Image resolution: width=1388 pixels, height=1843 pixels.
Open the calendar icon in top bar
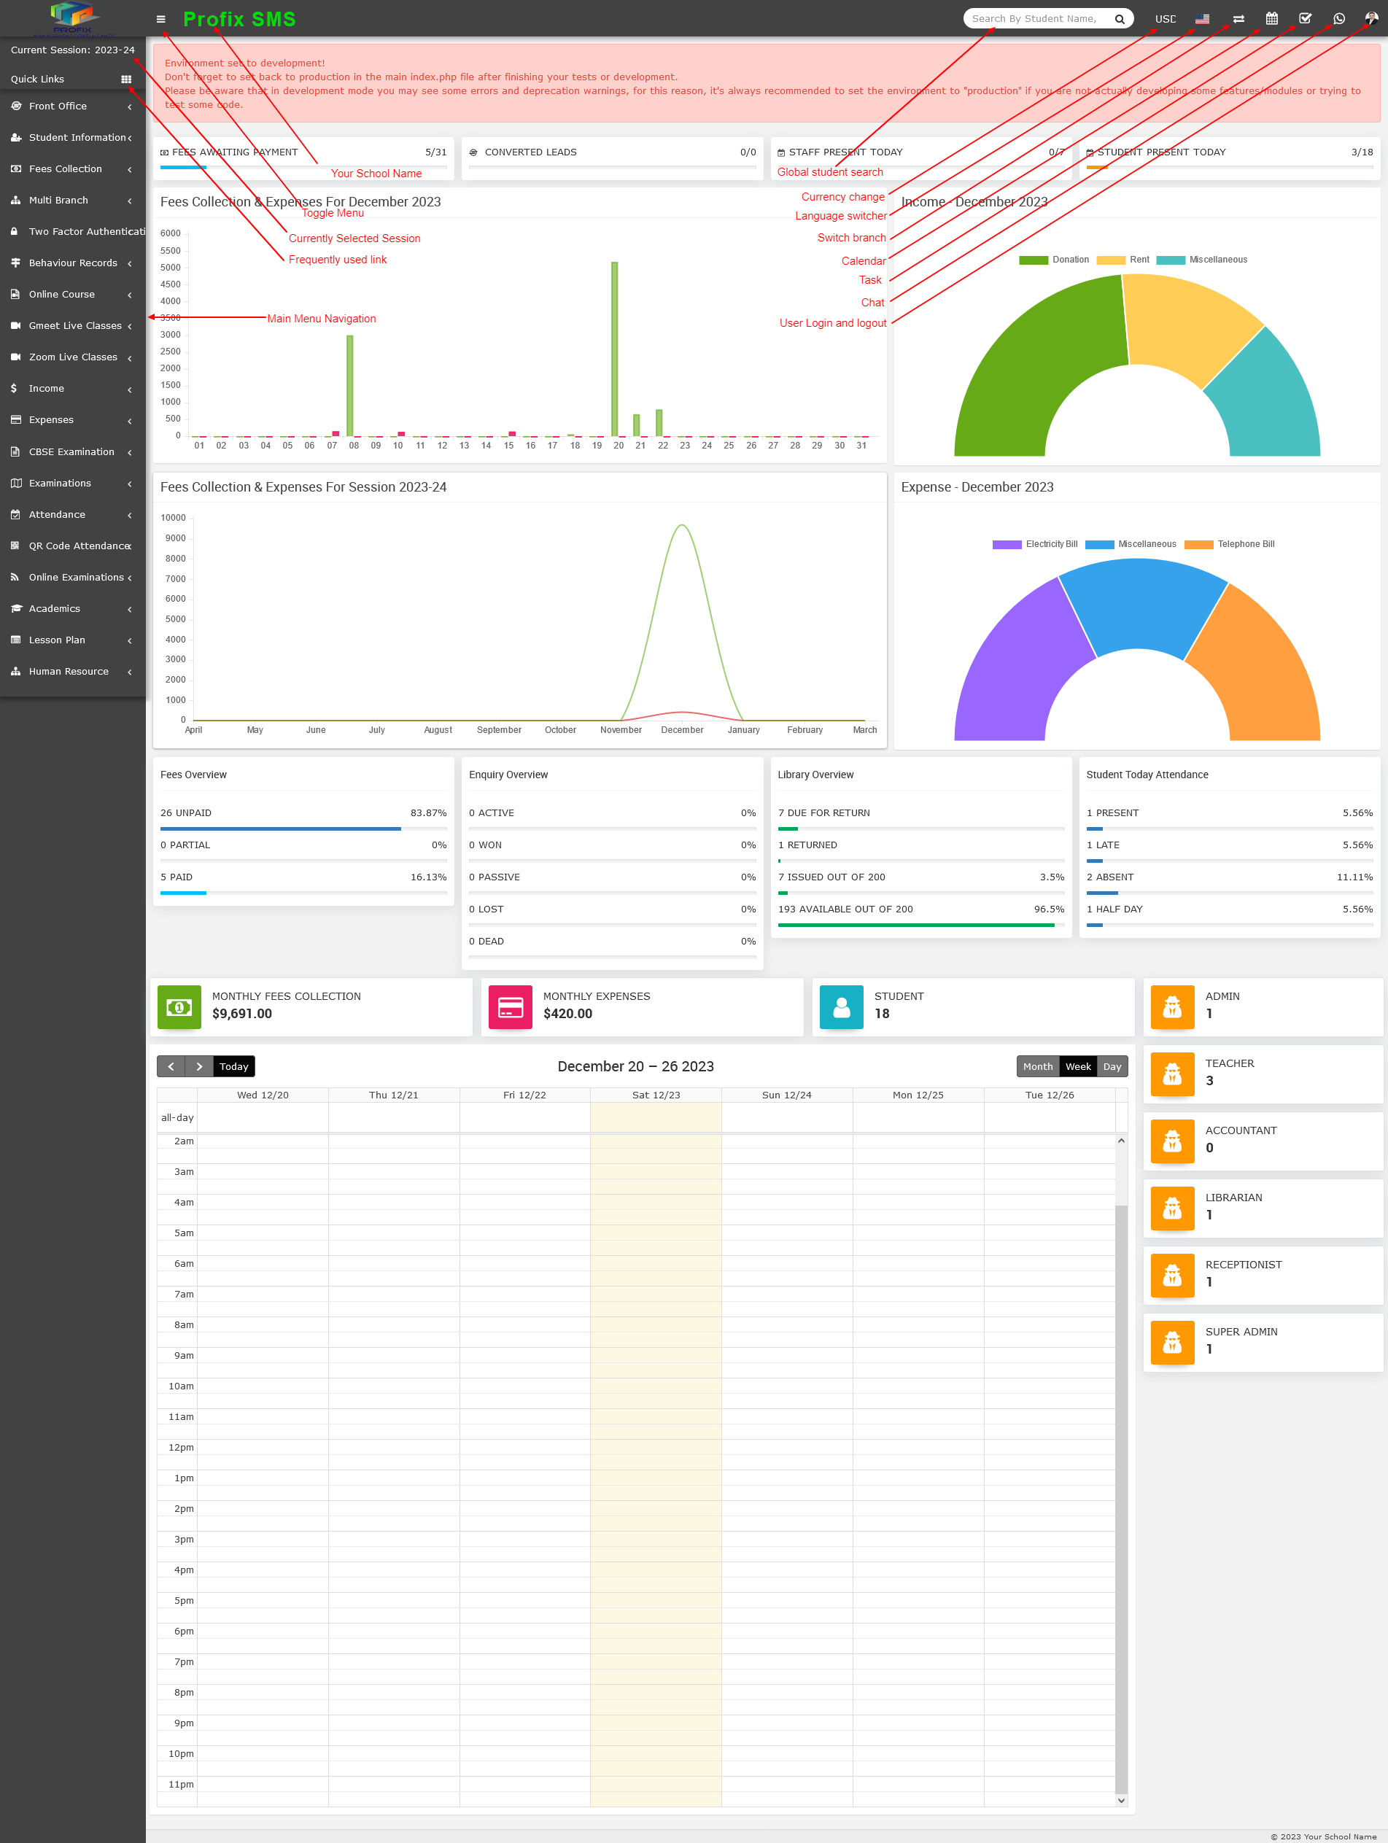[x=1271, y=18]
